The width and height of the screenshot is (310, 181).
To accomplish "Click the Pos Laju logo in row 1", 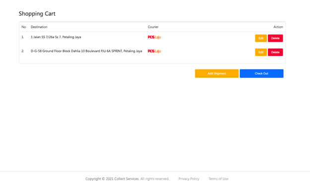I will 154,37.
